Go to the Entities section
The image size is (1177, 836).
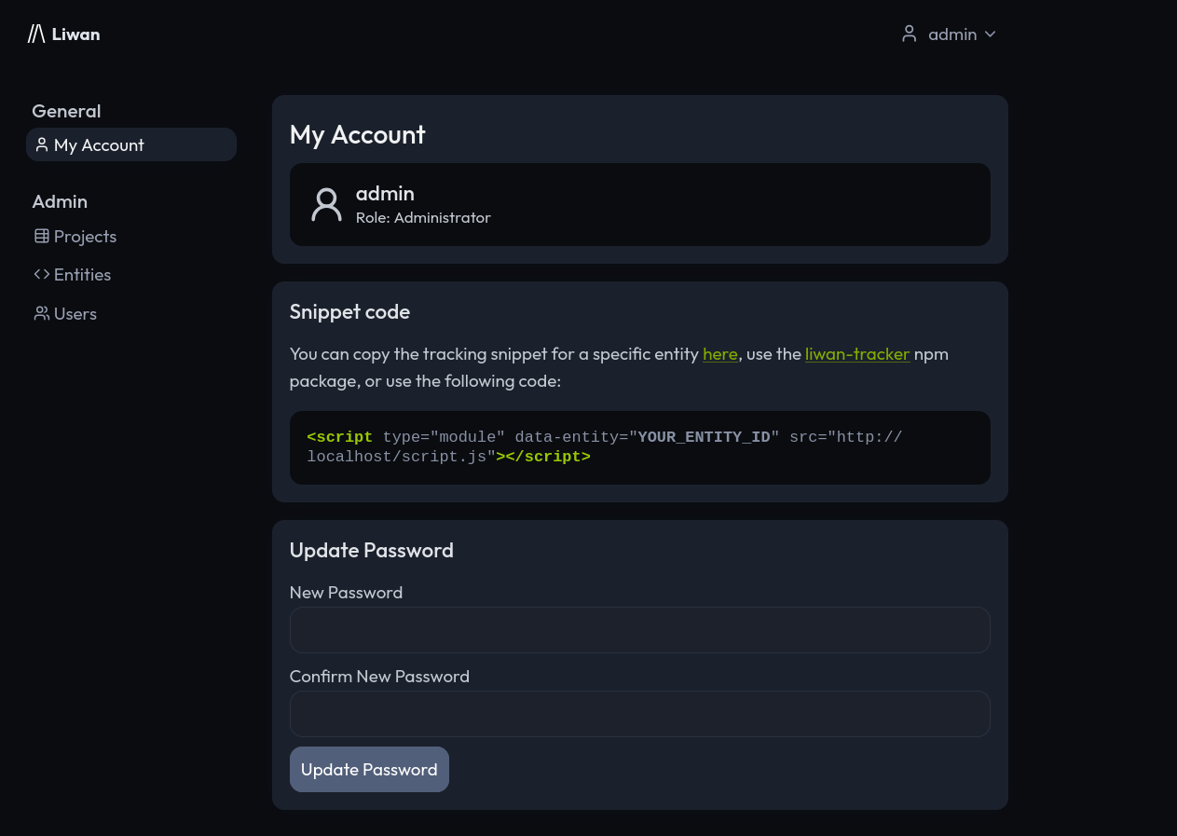coord(73,274)
